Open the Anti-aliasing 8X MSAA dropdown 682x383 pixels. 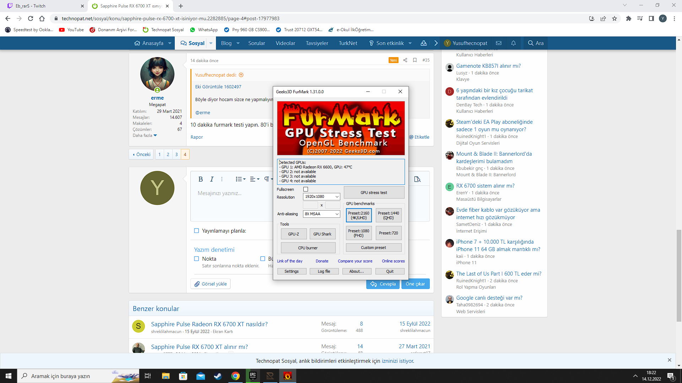coord(321,214)
